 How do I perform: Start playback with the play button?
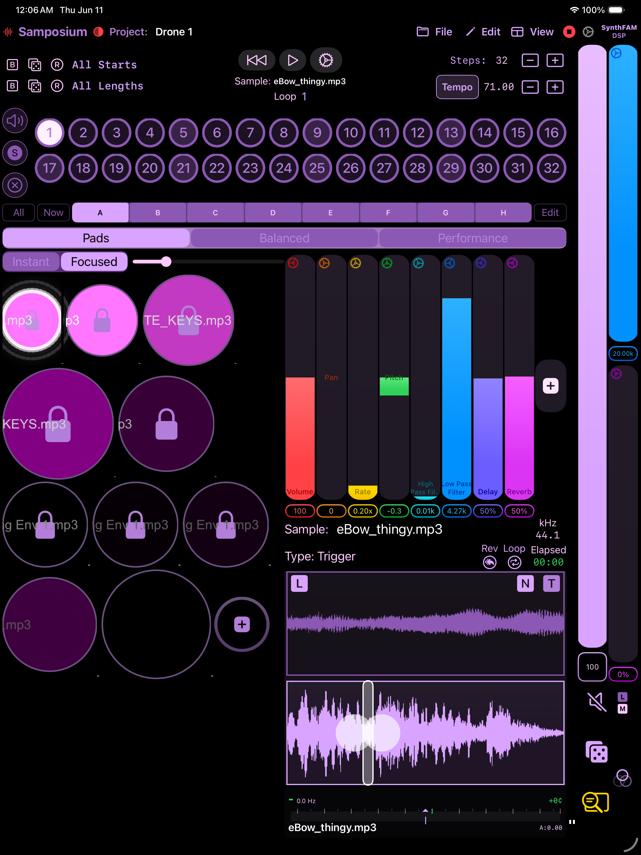293,60
